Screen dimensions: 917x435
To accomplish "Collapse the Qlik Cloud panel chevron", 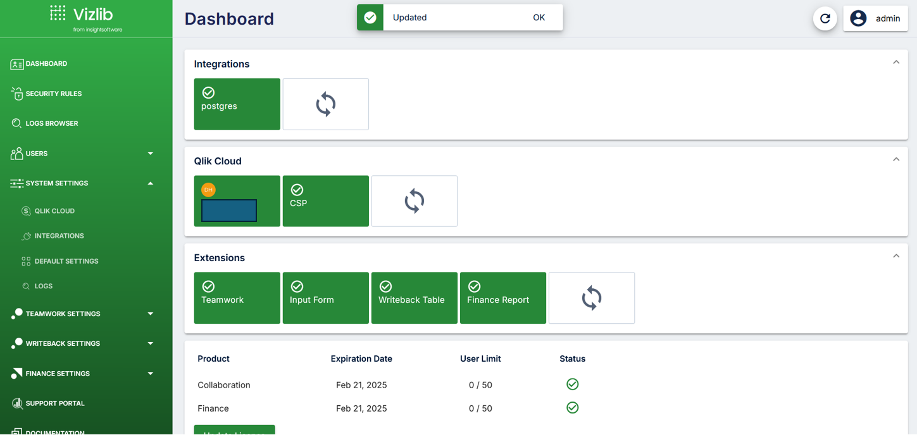I will pyautogui.click(x=896, y=159).
